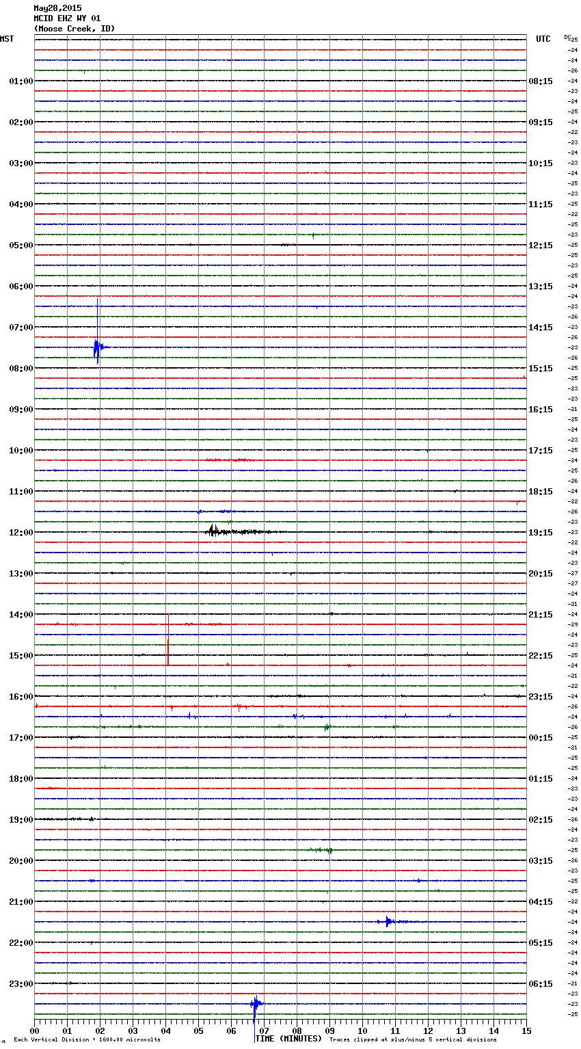Screen dimensions: 581x1049
Task: Click the UTC time zone label
Action: click(x=543, y=39)
